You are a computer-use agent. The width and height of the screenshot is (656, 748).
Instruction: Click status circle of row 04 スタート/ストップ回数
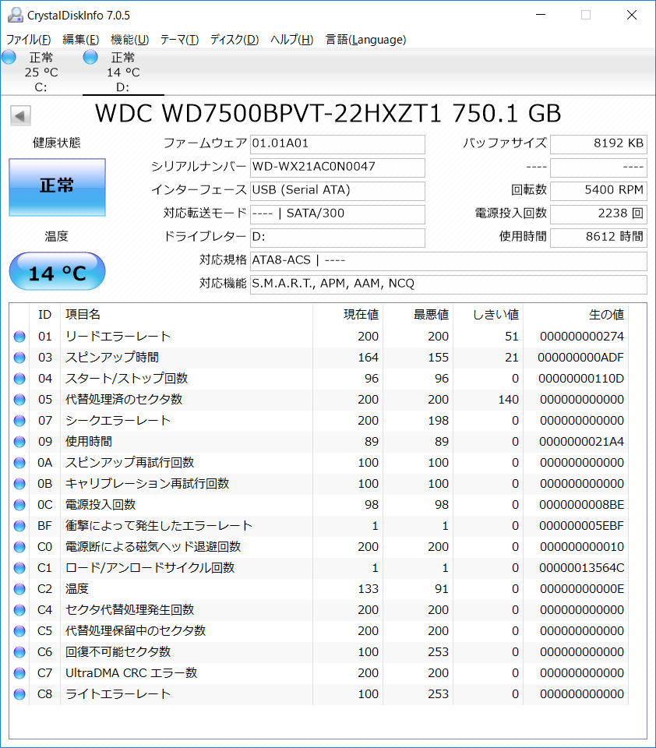19,379
